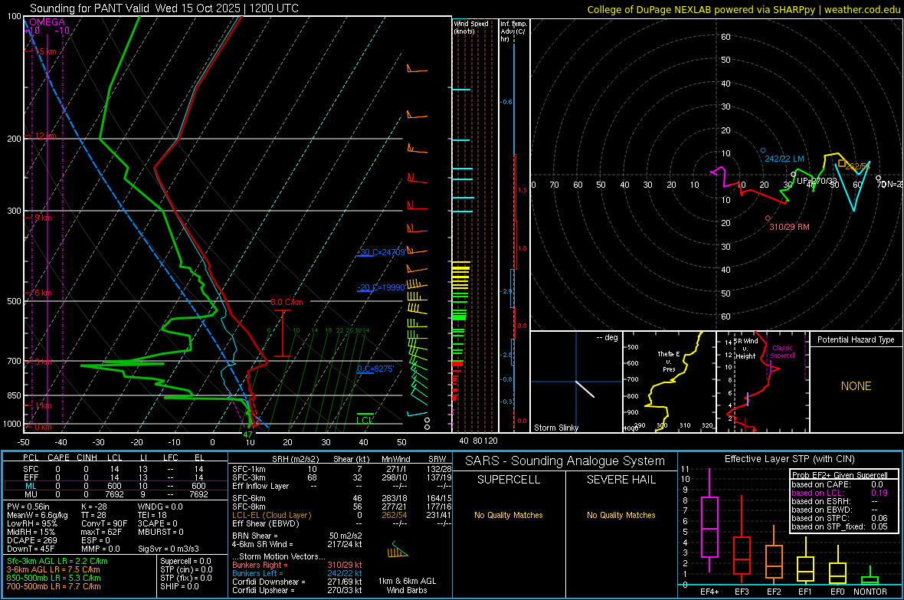Click the '-20 C=19990'' level label
Viewport: 904px width, 600px height.
[x=381, y=287]
